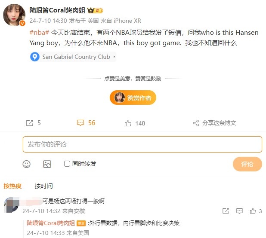Screen dimensions: 266x238
Task: Like the first comment with its thumbs-up
Action: click(x=253, y=211)
